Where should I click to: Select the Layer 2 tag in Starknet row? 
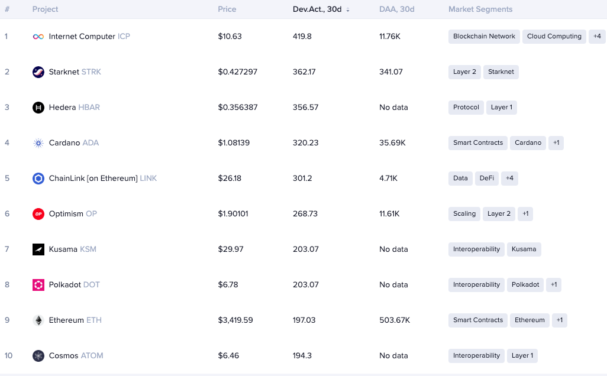pos(464,72)
